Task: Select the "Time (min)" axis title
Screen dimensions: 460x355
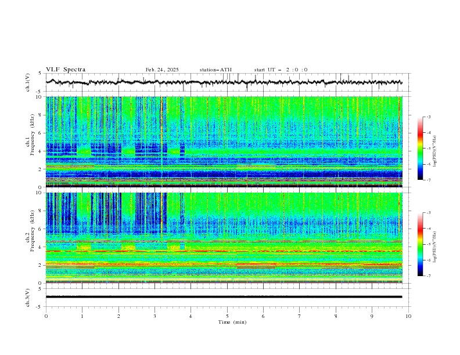Action: coord(232,322)
